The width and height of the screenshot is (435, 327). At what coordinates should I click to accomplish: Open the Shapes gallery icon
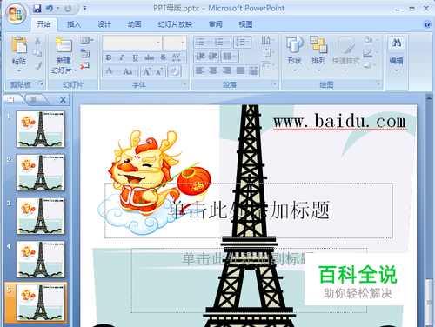tap(295, 44)
